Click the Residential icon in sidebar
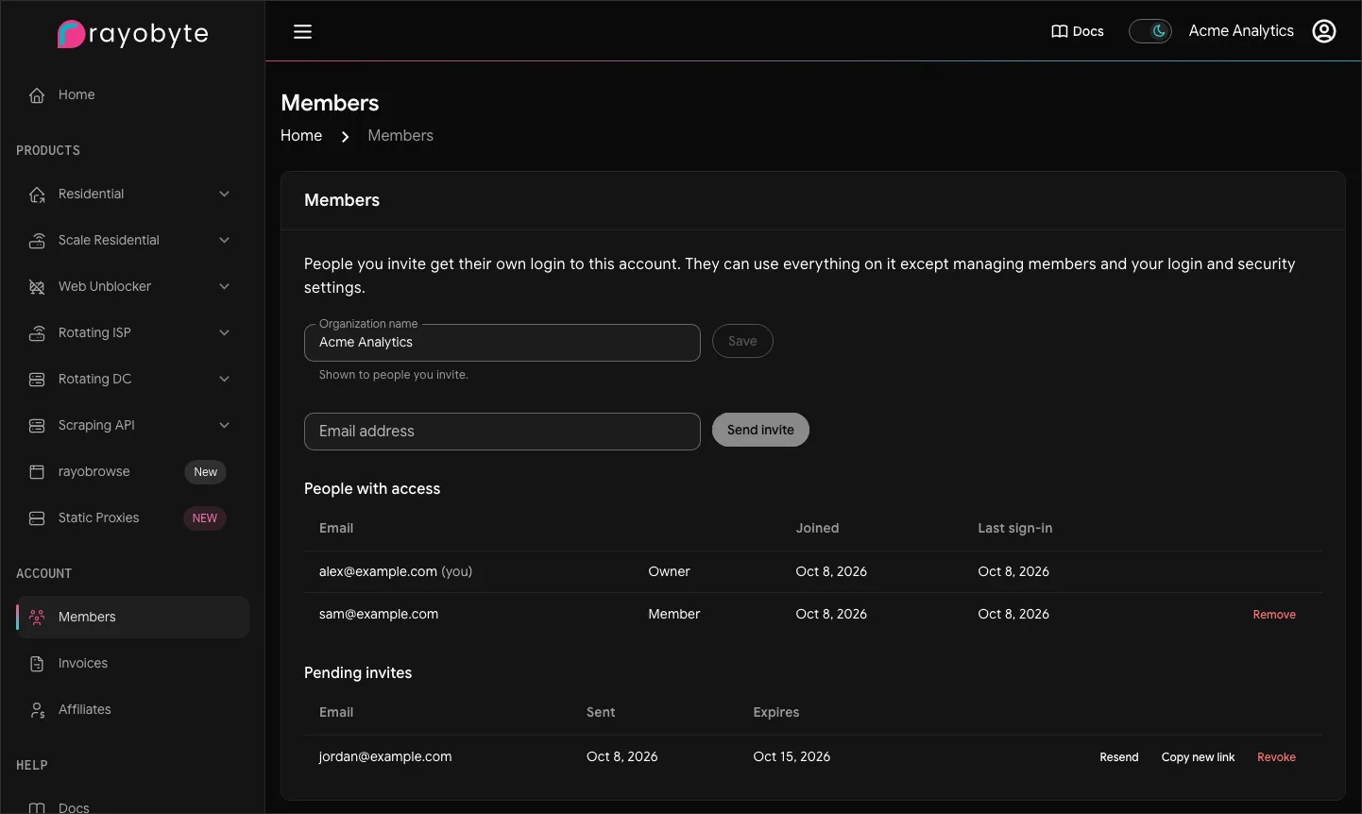 [37, 194]
